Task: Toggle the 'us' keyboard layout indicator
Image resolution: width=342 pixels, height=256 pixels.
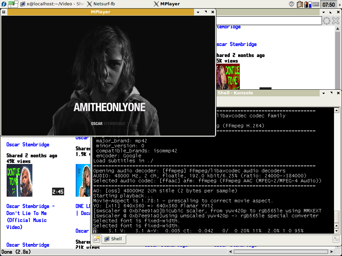Action: 315,4
